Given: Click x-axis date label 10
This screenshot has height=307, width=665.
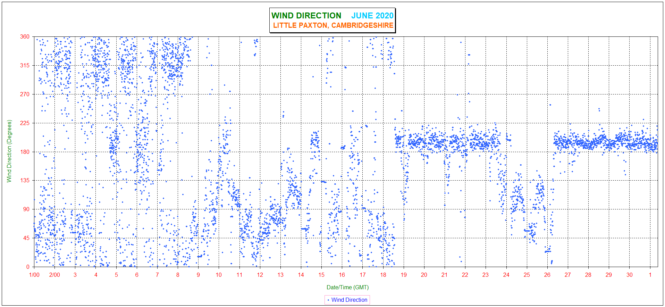Looking at the screenshot, I should pos(219,275).
